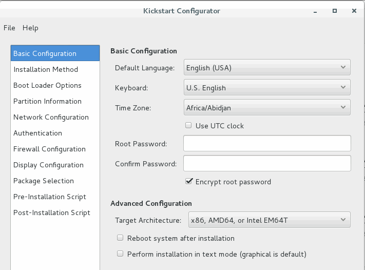The height and width of the screenshot is (270, 365).
Task: Open the Time Zone dropdown
Action: coord(267,107)
